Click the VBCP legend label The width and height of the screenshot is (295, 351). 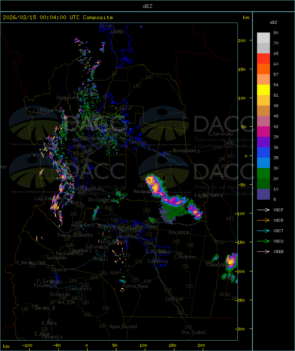[278, 210]
